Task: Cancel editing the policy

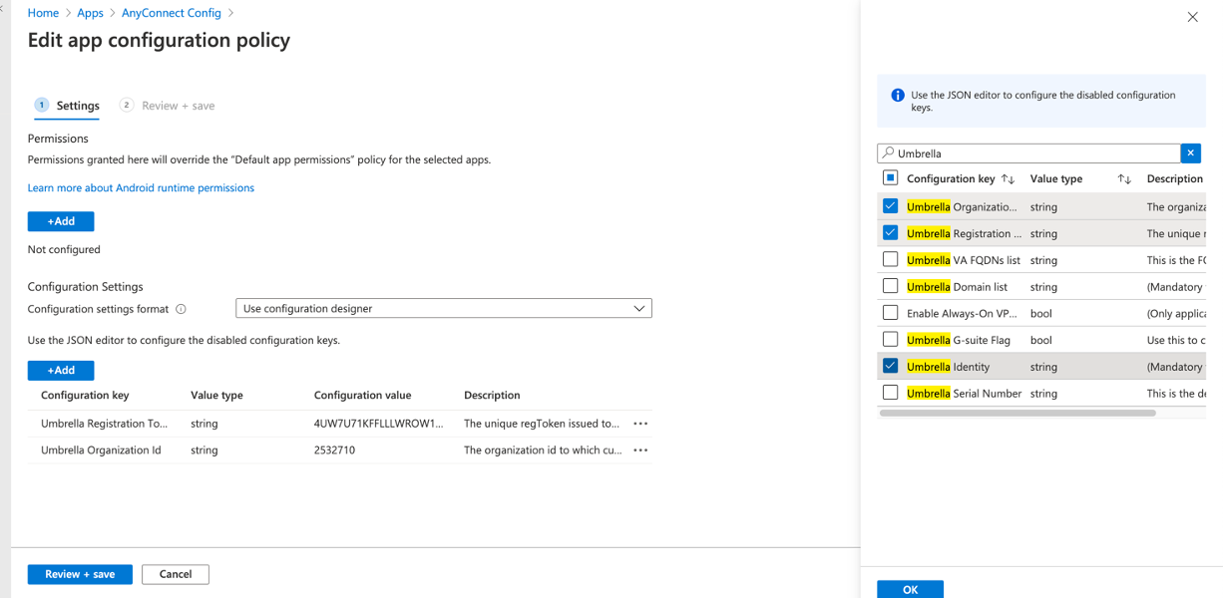Action: 176,574
